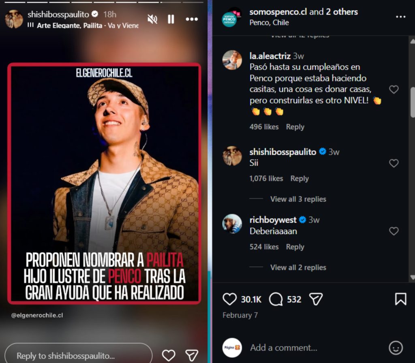Screen dimensions: 415x363
Task: Reply to la.aleactriz's comment
Action: coord(295,127)
